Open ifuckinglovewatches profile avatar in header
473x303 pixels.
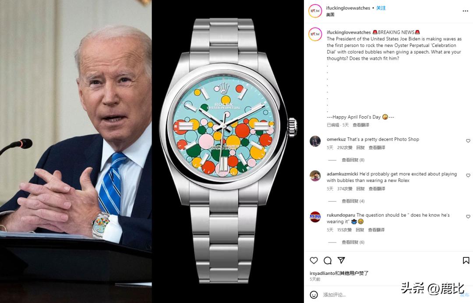tap(315, 11)
